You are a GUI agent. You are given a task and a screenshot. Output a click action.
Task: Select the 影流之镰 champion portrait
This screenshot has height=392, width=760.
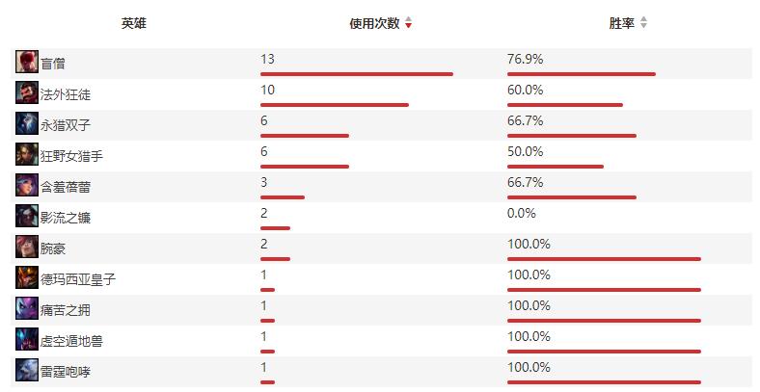click(x=27, y=216)
